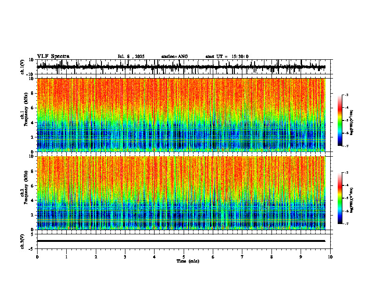Click the date text "Jul 8, 2025"
372x288 pixels.
(131, 56)
